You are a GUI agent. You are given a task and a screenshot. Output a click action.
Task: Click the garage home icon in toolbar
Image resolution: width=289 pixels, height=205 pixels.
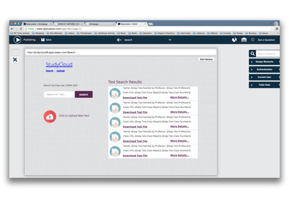point(244,40)
